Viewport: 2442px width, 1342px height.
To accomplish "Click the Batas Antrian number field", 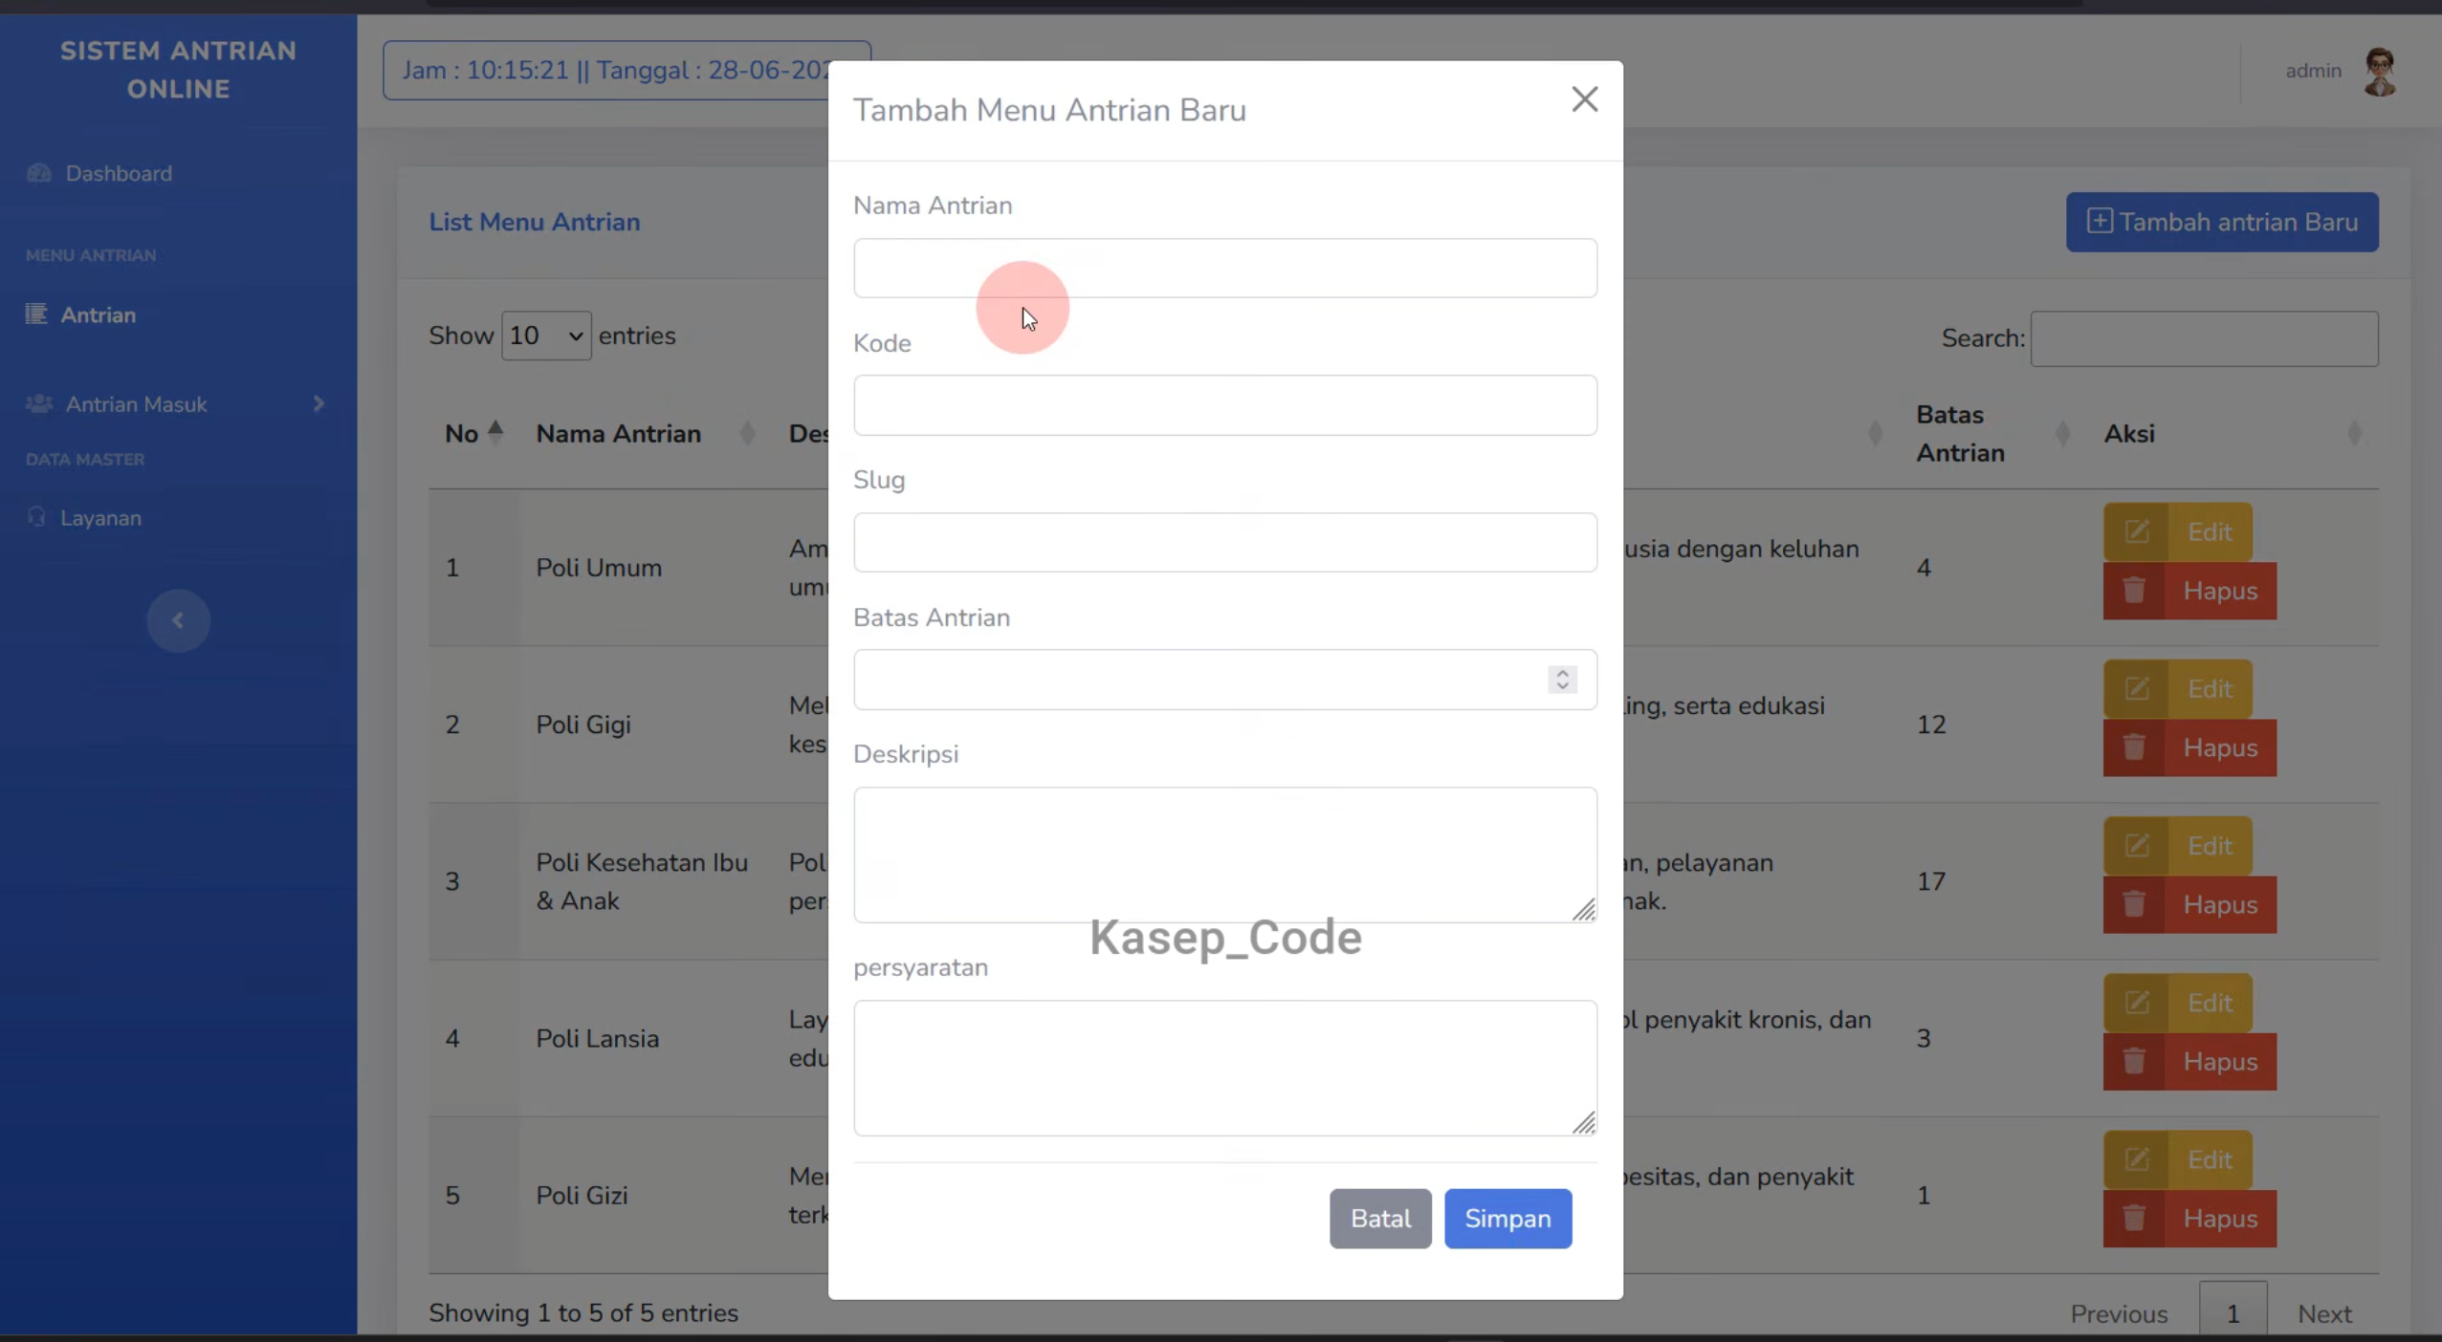I will (x=1224, y=680).
